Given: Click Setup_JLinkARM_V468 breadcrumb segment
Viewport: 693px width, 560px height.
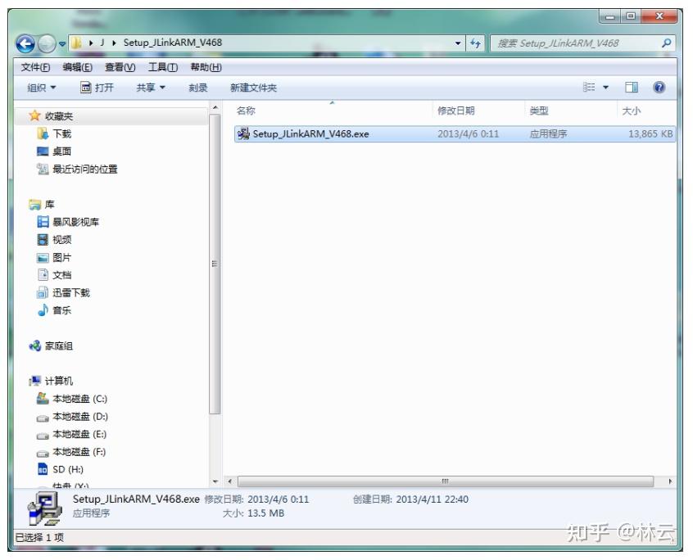Looking at the screenshot, I should click(172, 43).
